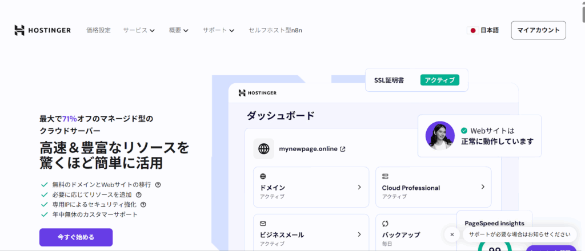Screen dimensions: 585x251
Task: Click the マイアカウント button
Action: [x=538, y=30]
